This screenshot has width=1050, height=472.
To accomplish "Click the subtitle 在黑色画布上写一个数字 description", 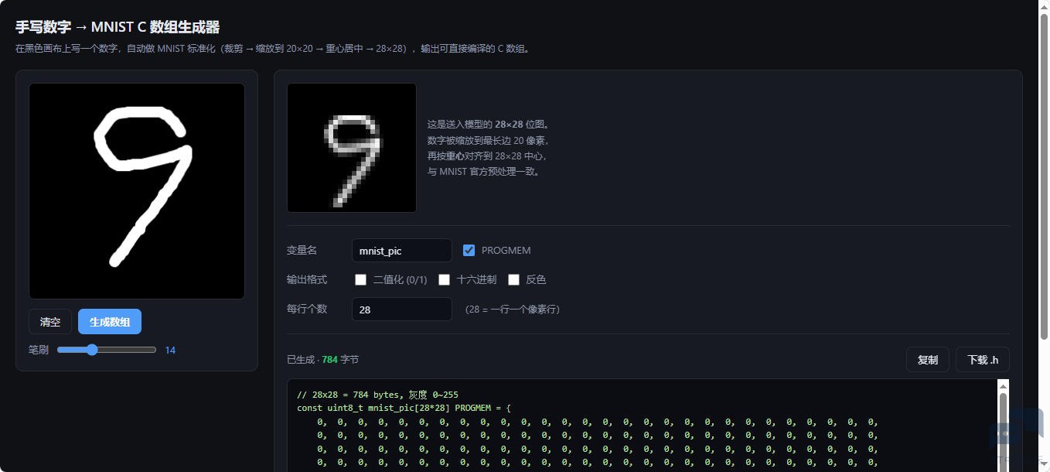I will tap(273, 48).
